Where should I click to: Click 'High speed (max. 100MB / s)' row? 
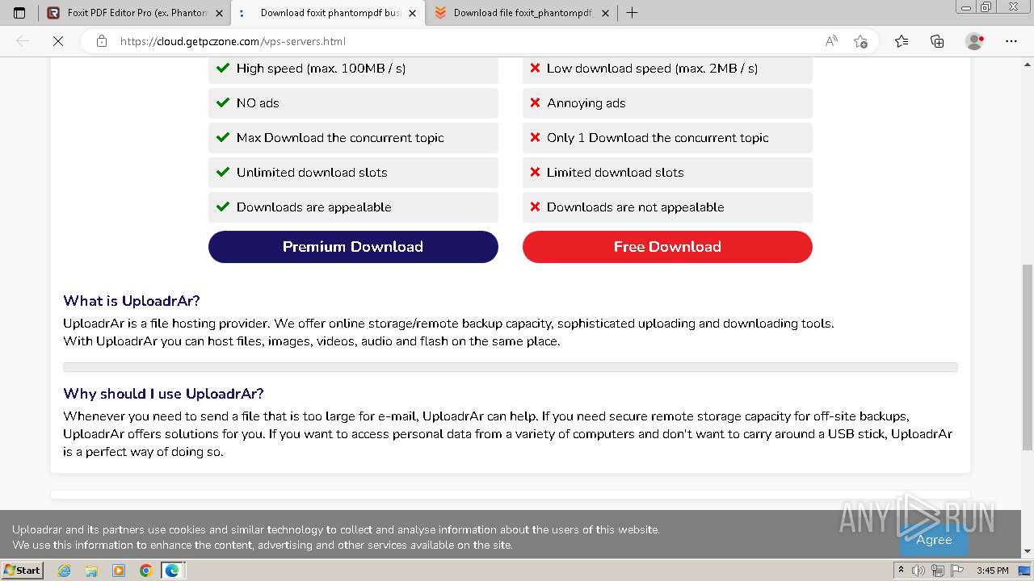tap(353, 69)
